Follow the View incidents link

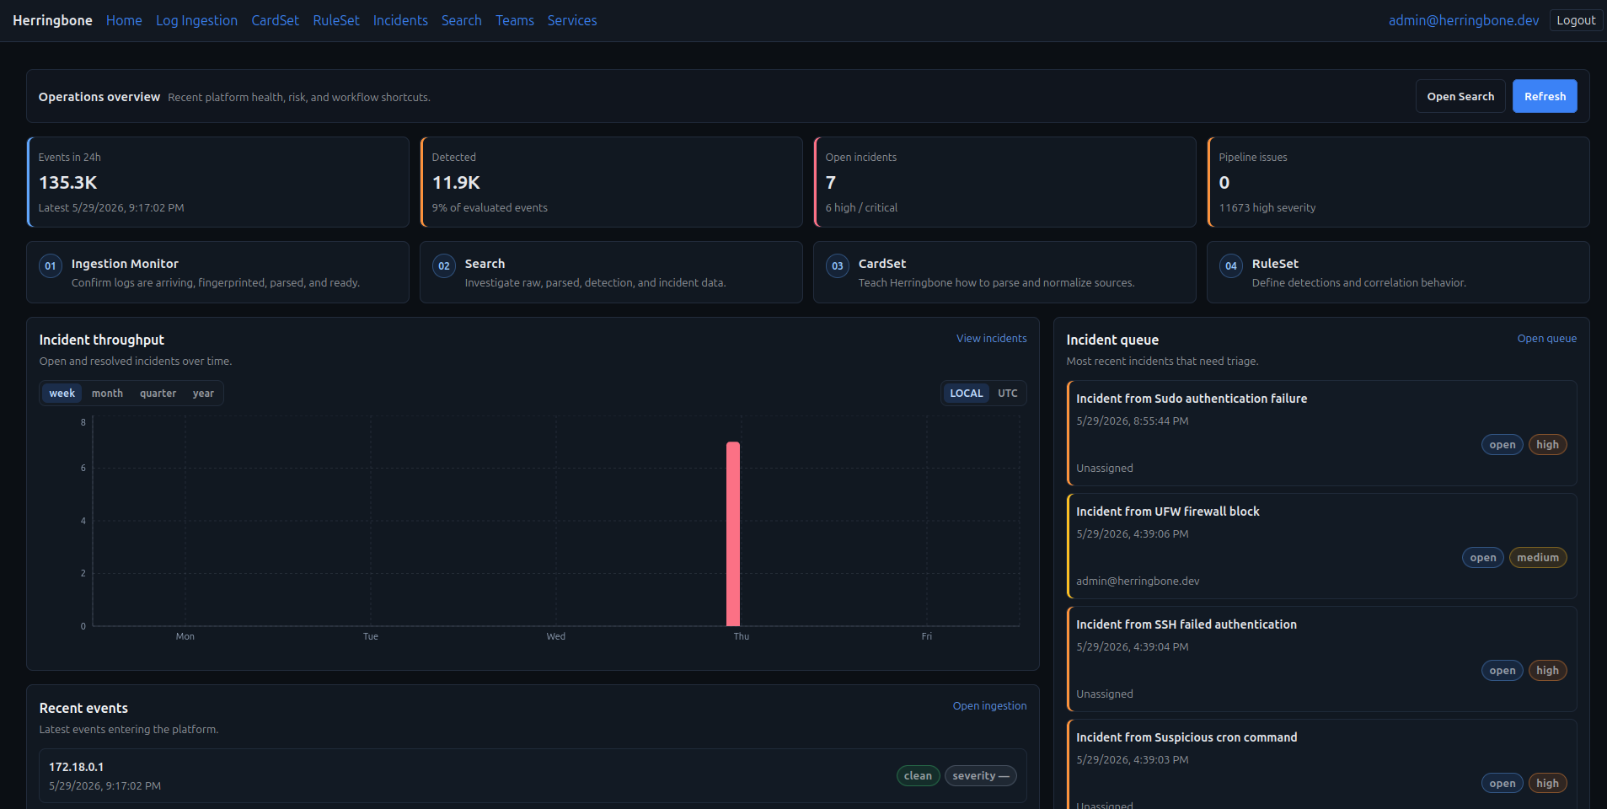click(991, 339)
